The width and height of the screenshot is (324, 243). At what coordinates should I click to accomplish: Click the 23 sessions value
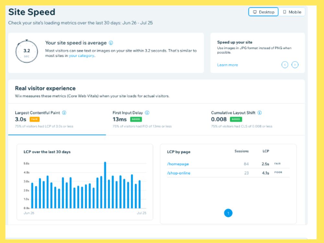[x=246, y=173]
